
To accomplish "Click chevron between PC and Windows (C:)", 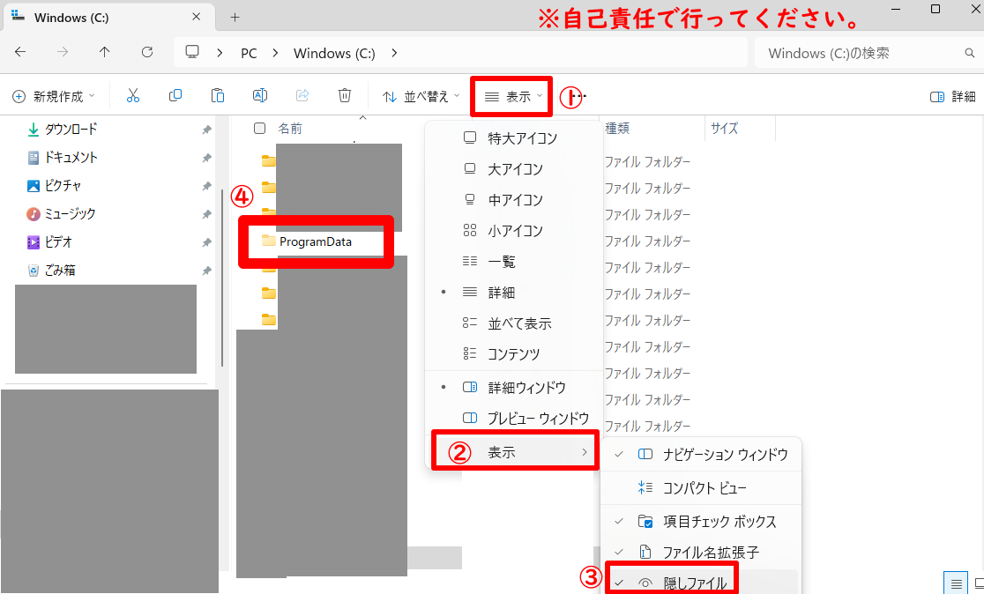I will click(x=275, y=53).
